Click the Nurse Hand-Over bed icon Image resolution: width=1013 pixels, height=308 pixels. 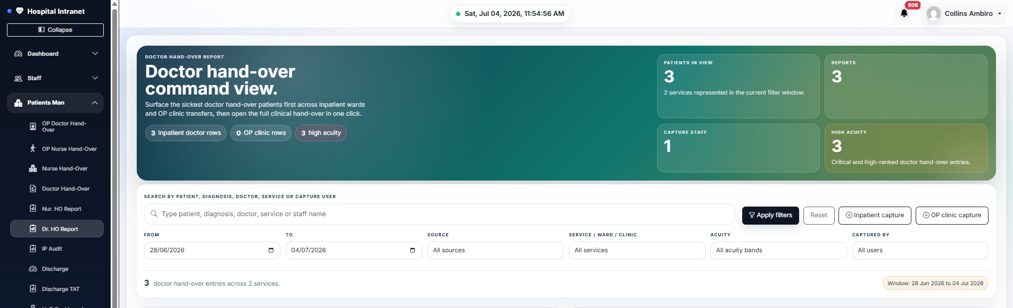(32, 168)
